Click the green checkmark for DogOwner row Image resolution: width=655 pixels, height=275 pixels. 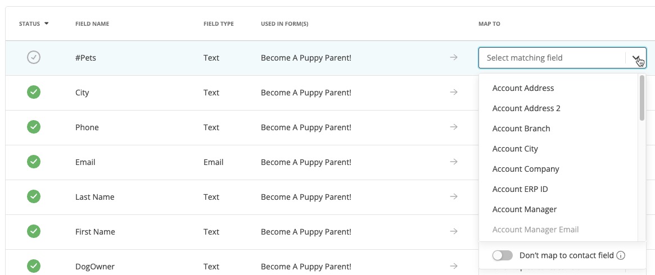pyautogui.click(x=33, y=266)
